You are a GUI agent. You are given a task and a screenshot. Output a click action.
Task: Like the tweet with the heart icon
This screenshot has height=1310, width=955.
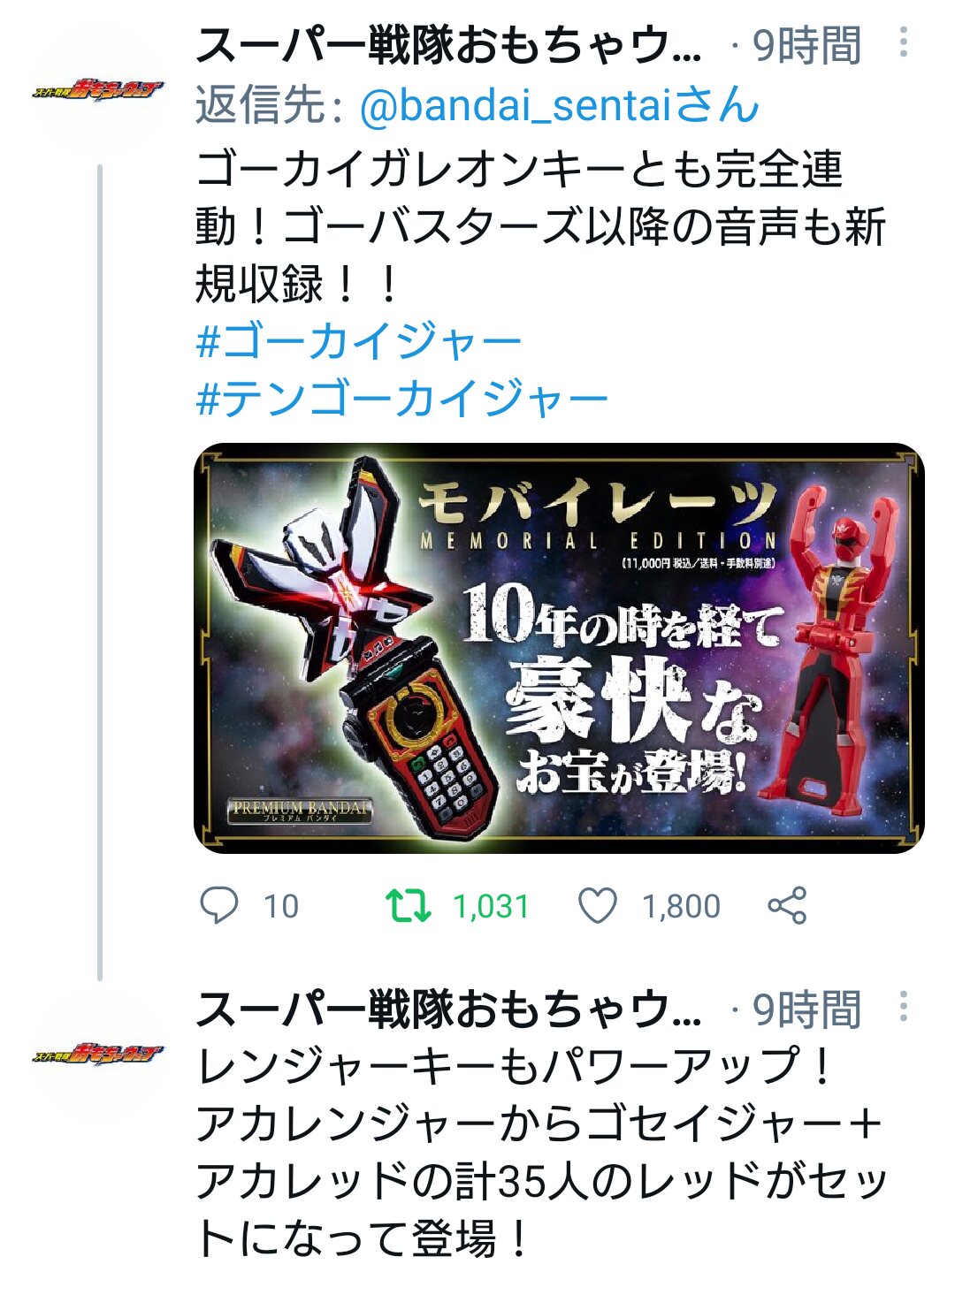597,906
